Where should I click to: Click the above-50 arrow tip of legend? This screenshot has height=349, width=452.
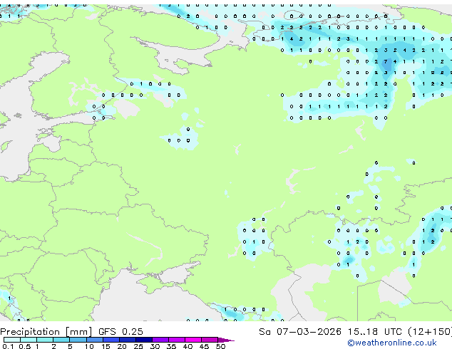click(x=226, y=340)
